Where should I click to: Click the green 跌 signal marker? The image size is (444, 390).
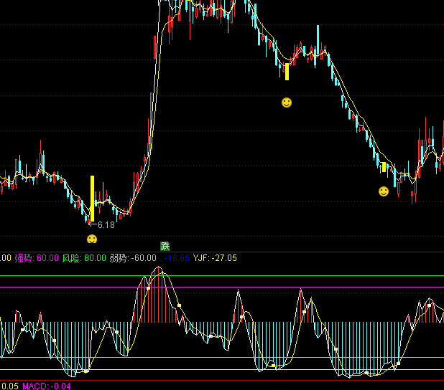[x=165, y=246]
